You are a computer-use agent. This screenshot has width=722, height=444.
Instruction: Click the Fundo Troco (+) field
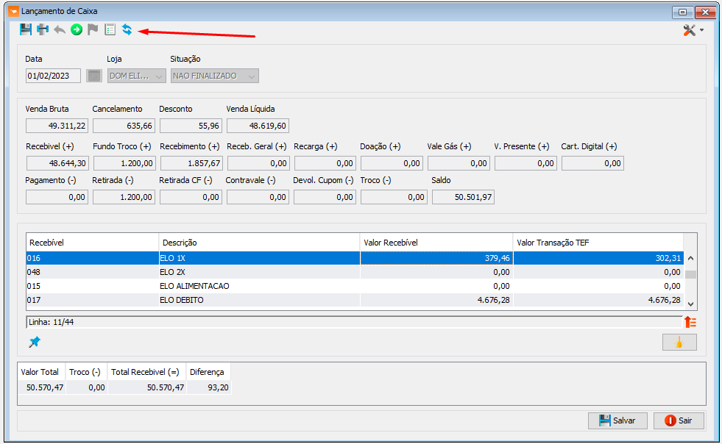(x=124, y=163)
